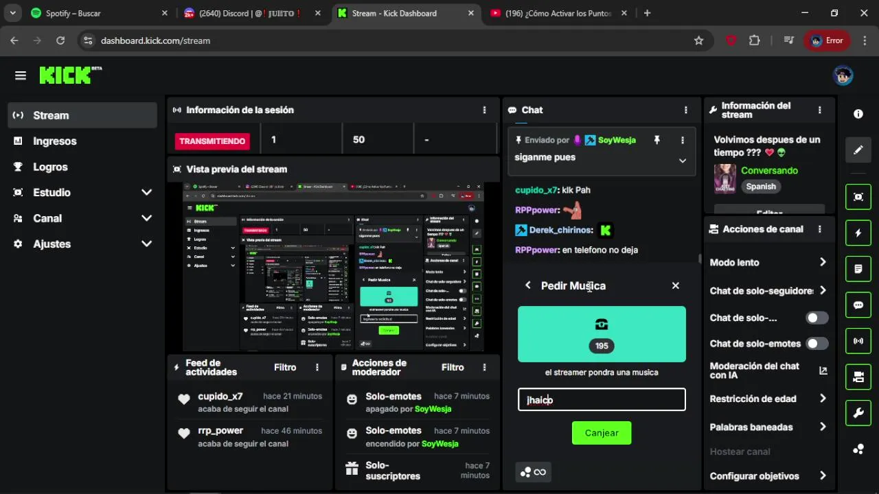Click the browser profile Error button
Image resolution: width=879 pixels, height=494 pixels.
click(x=826, y=40)
